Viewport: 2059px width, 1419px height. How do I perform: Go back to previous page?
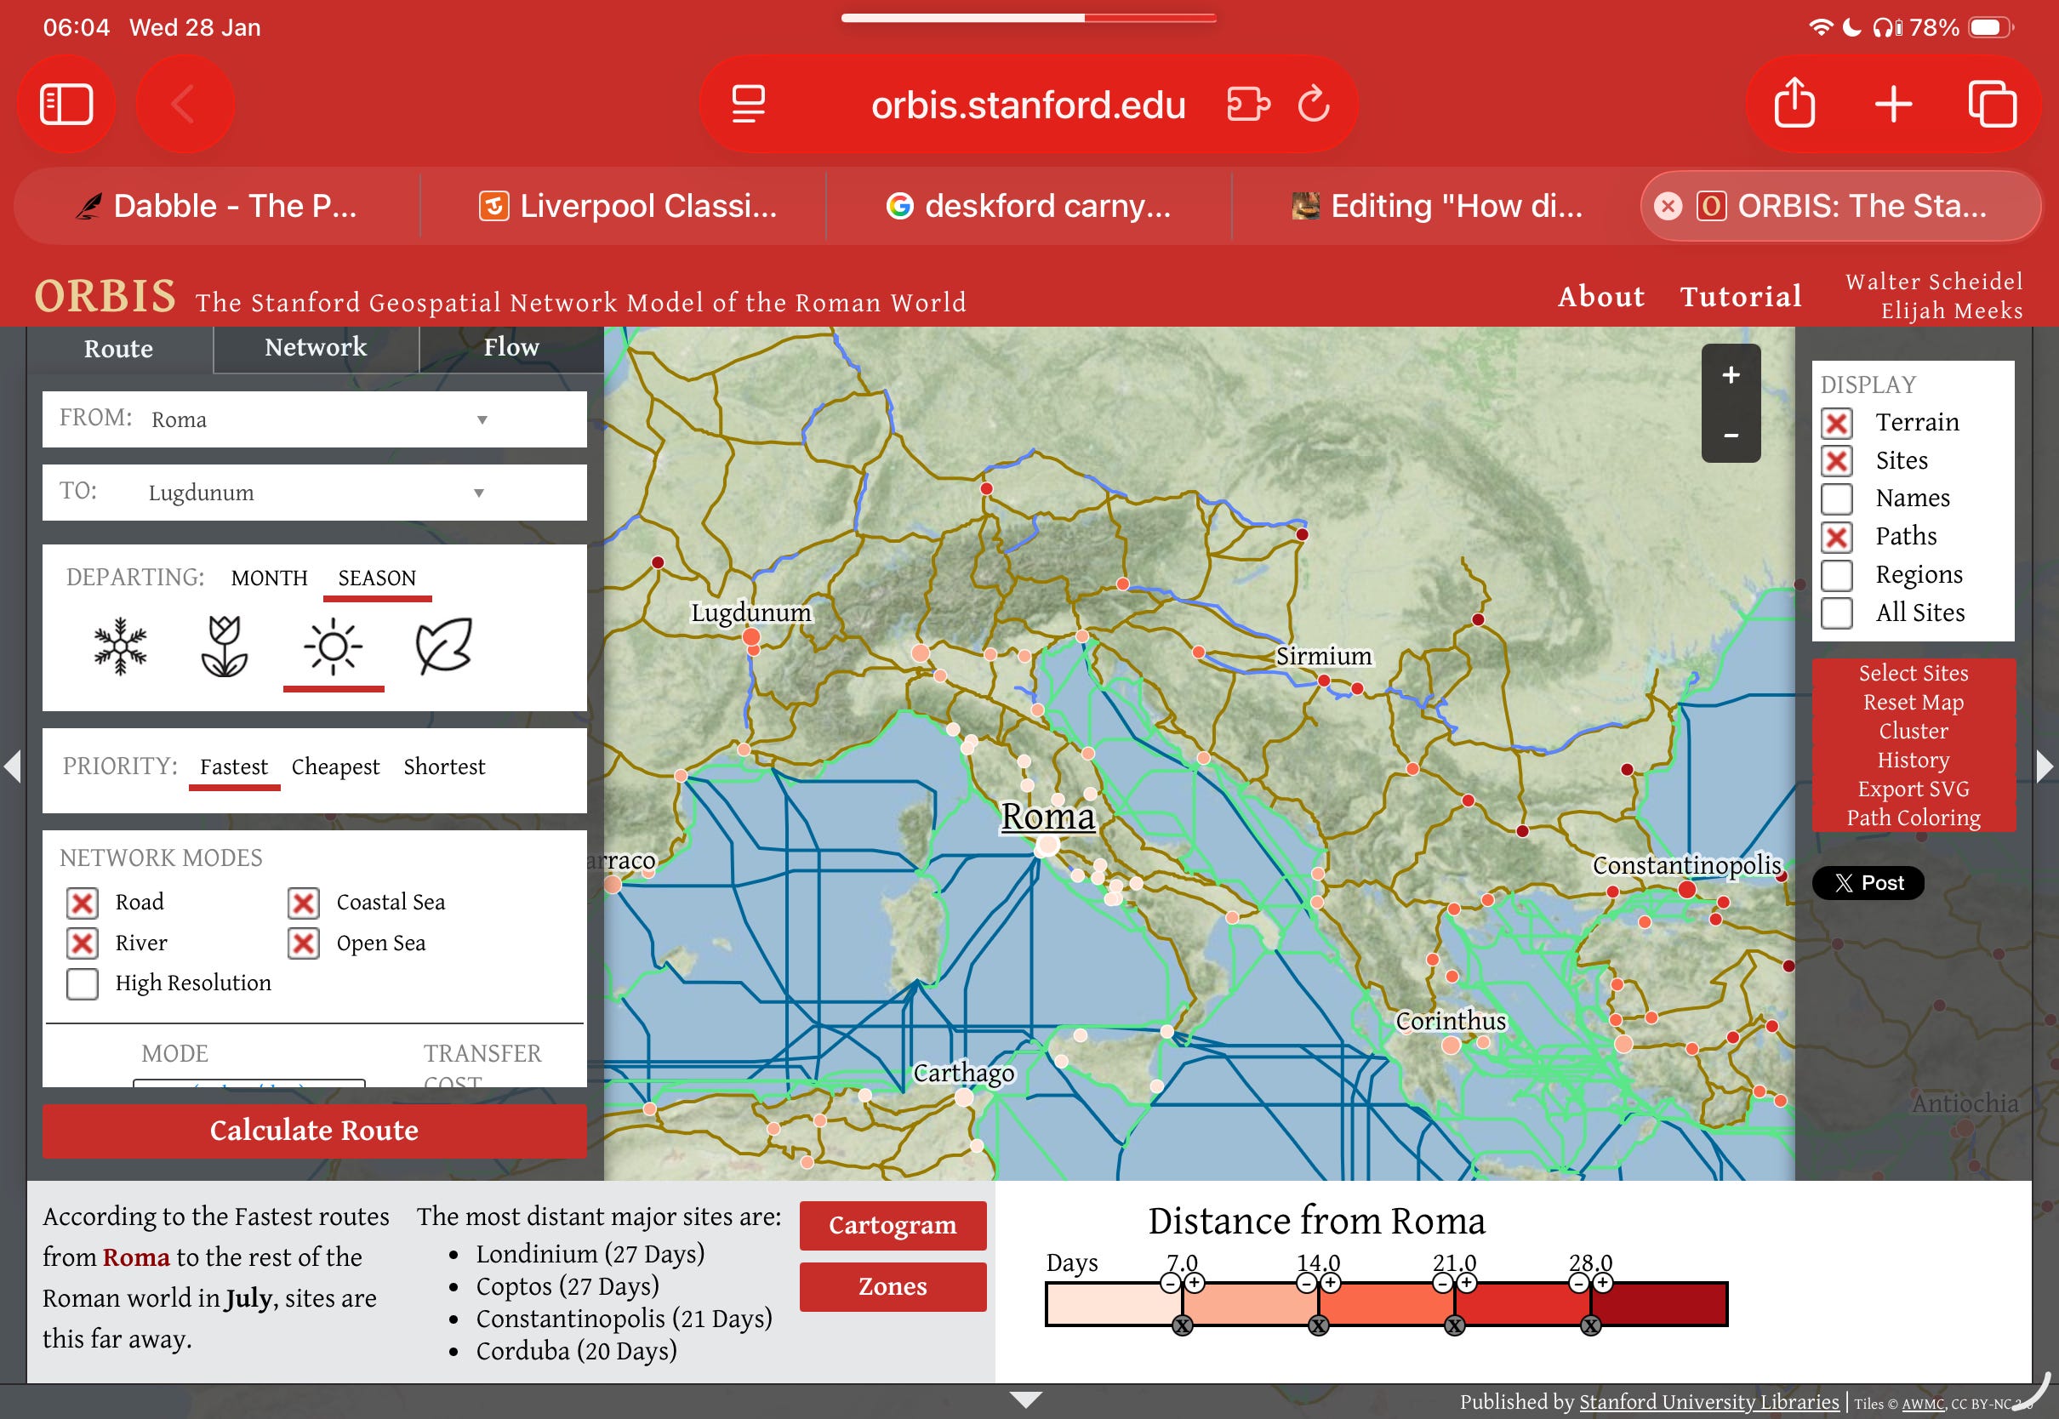click(184, 105)
